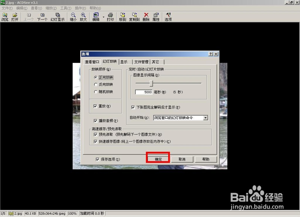Select 正向放映 radio option
The width and height of the screenshot is (300, 217).
(x=103, y=77)
